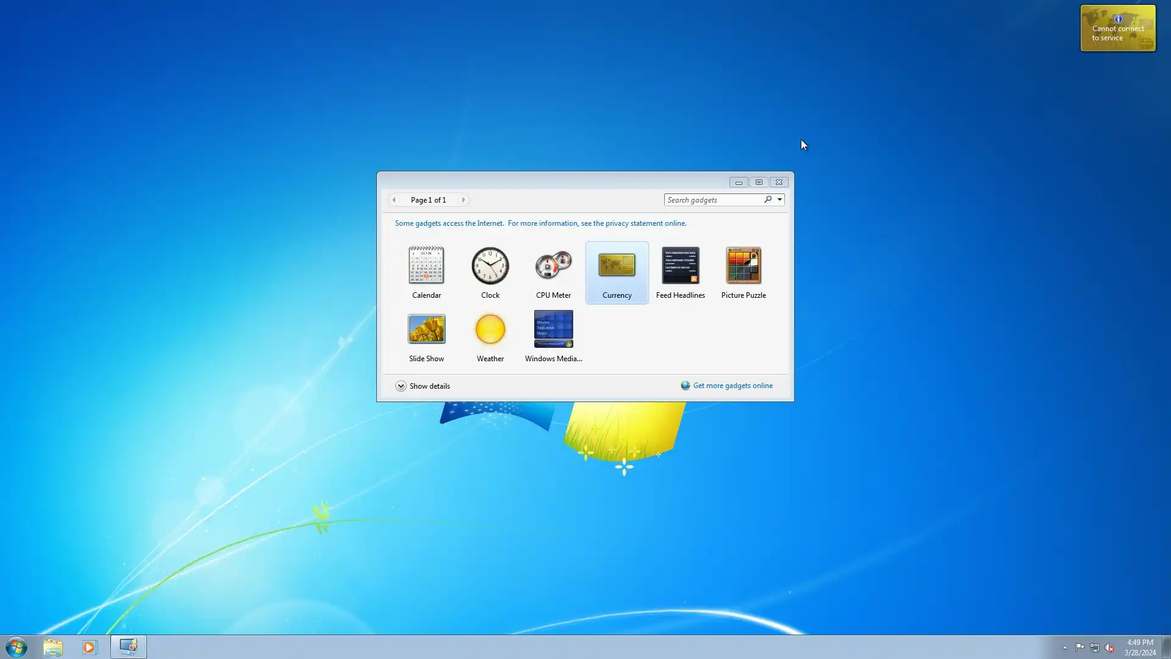This screenshot has height=659, width=1171.
Task: Click the Weather gadget sun icon
Action: [x=490, y=329]
